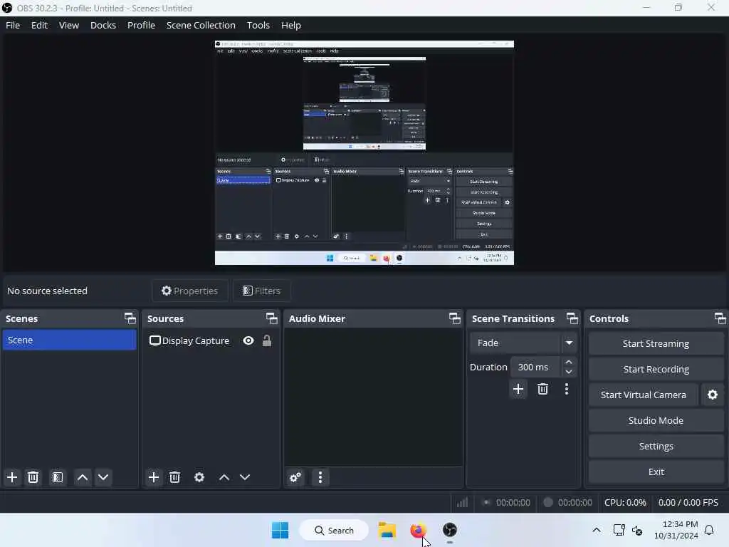Click the Filters button in source toolbar
729x547 pixels.
(262, 291)
